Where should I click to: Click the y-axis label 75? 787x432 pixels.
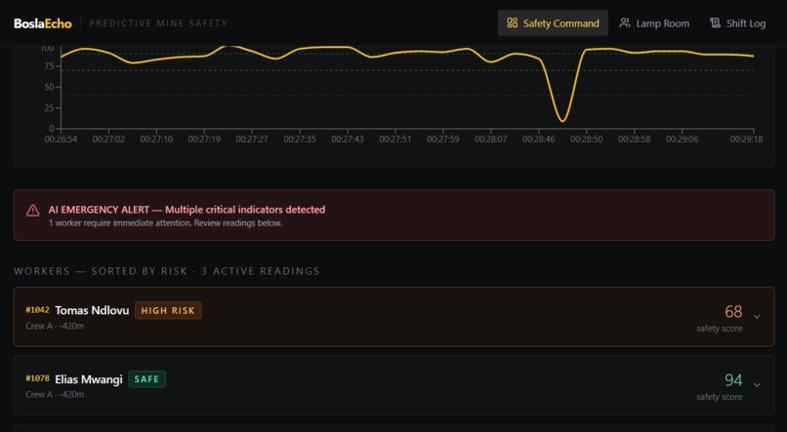(49, 66)
